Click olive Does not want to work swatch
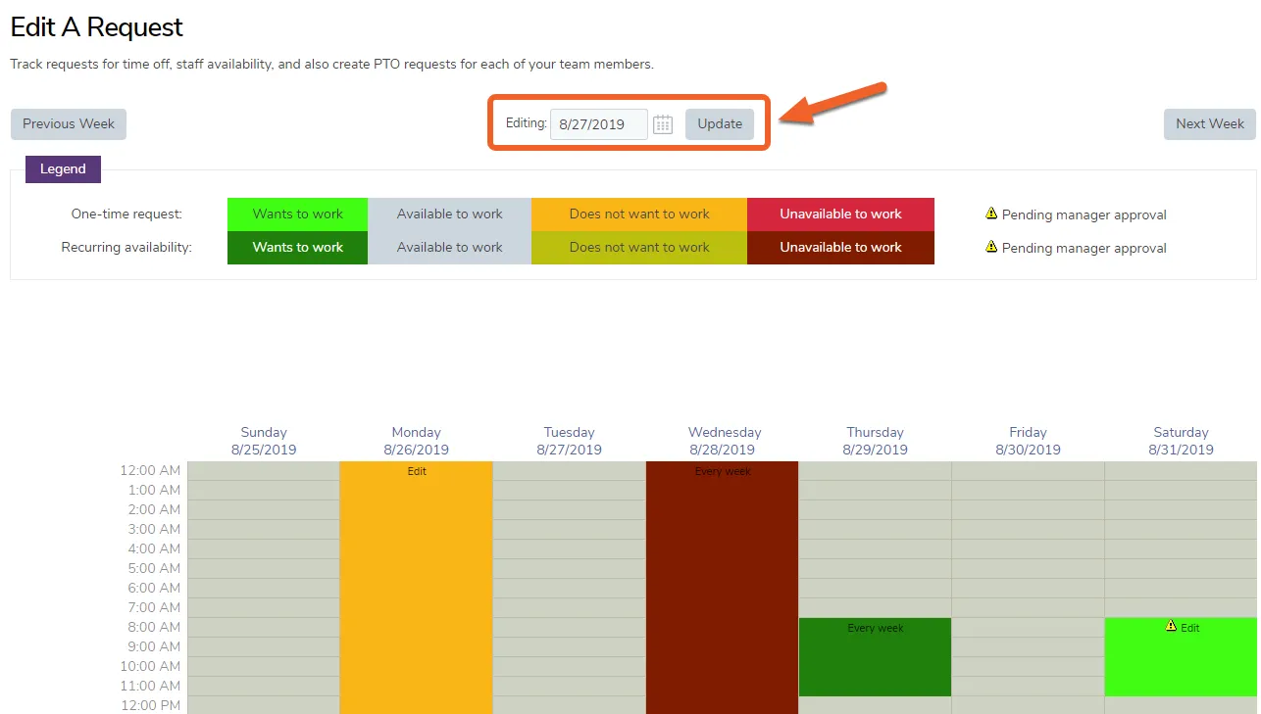The width and height of the screenshot is (1261, 714). (639, 248)
